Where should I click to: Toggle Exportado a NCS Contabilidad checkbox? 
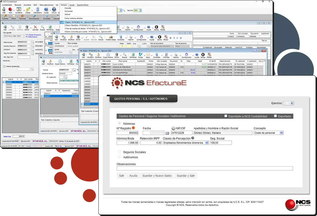pyautogui.click(x=226, y=116)
